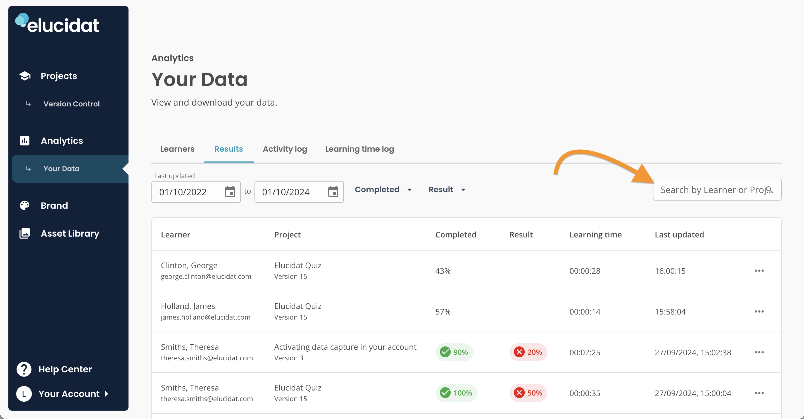Click 57% completed value

click(x=443, y=312)
